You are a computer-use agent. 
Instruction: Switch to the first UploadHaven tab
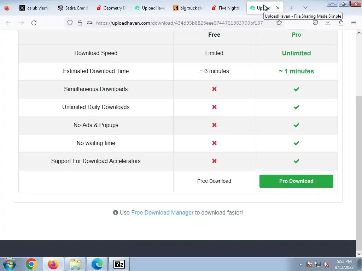pyautogui.click(x=150, y=8)
